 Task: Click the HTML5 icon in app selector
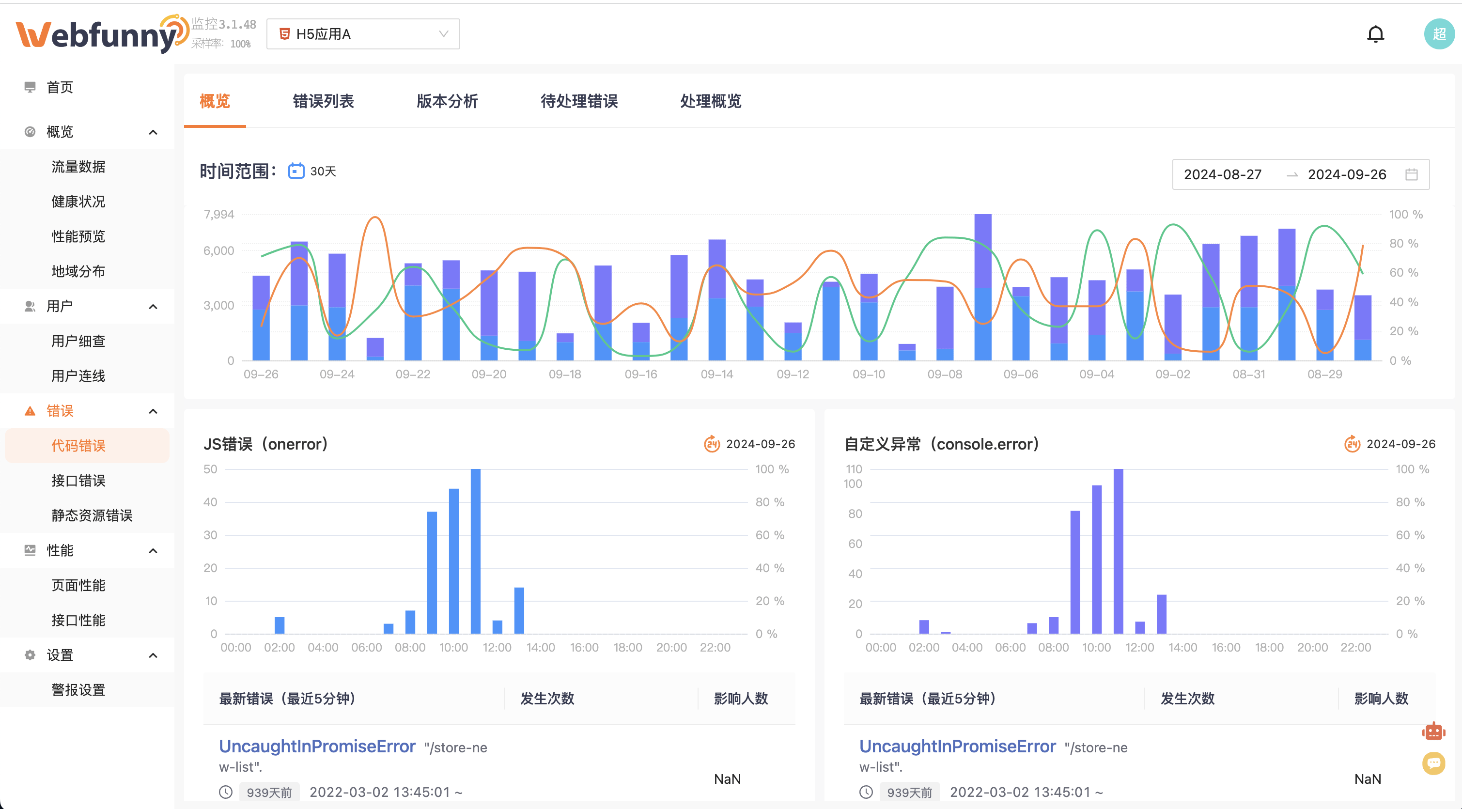[285, 34]
